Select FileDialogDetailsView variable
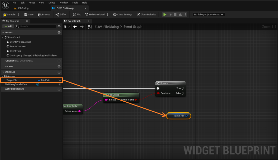The height and width of the screenshot is (160, 278). point(16,84)
